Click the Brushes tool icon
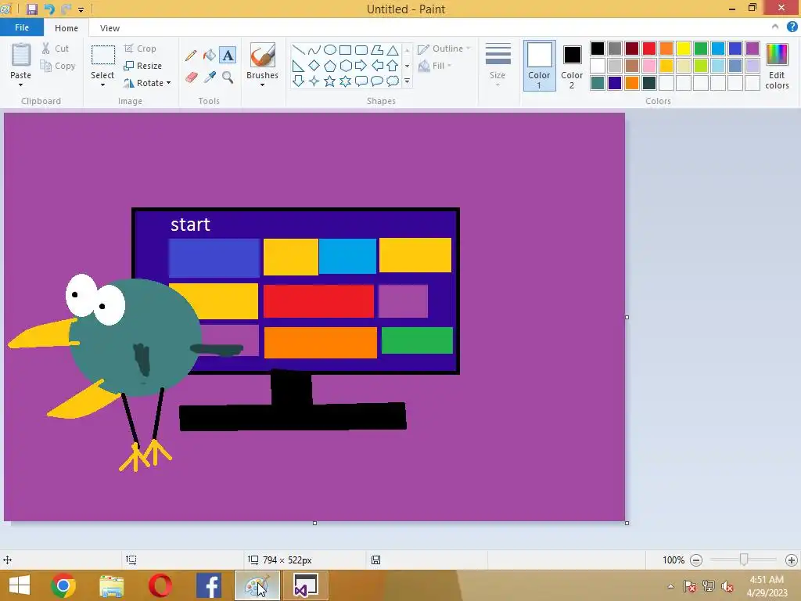The height and width of the screenshot is (601, 801). (263, 55)
